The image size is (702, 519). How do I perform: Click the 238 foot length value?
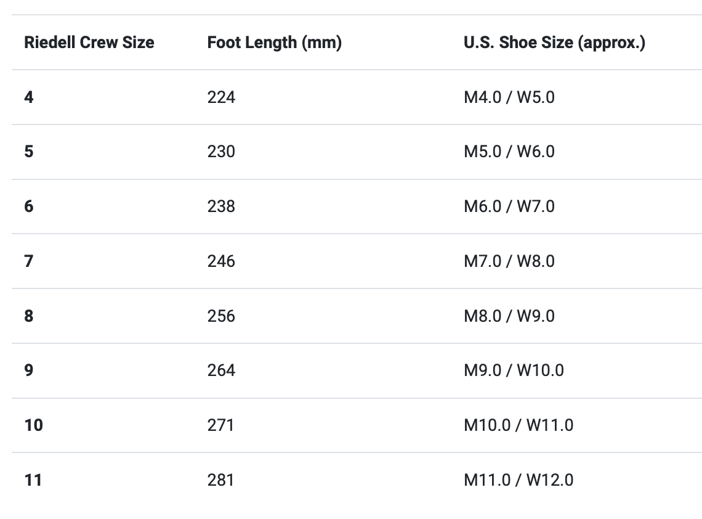click(221, 206)
